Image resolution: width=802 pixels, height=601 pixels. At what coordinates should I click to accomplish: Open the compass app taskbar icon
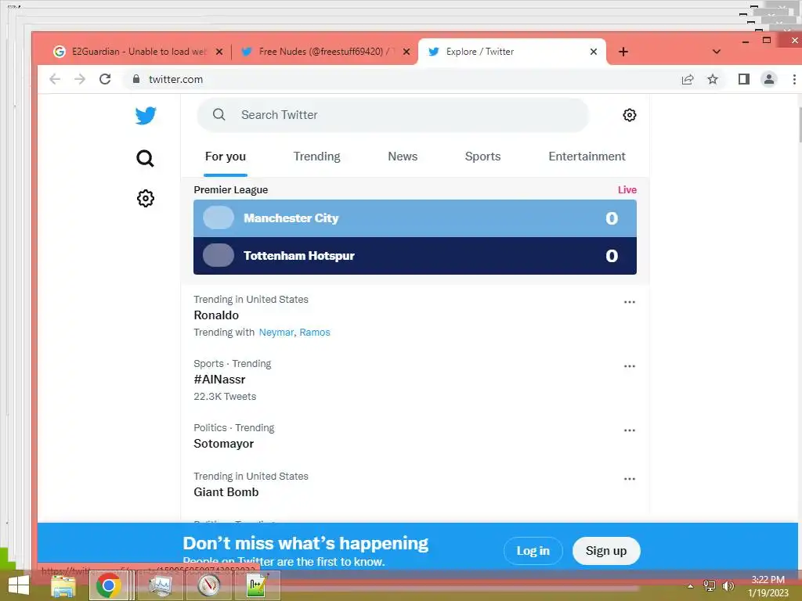tap(208, 585)
